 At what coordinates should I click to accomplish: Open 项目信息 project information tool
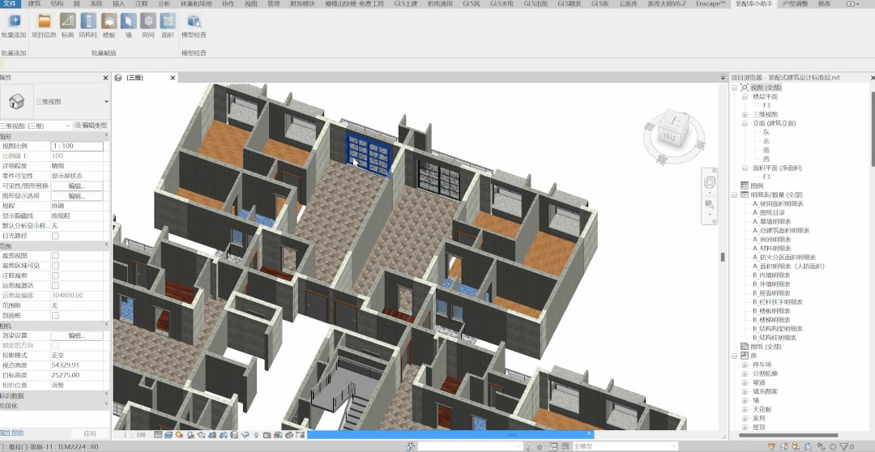[x=44, y=22]
